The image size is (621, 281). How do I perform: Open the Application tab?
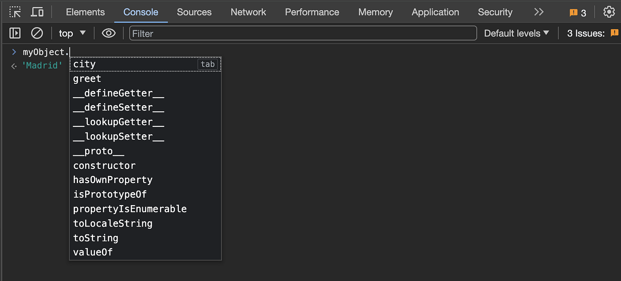tap(435, 12)
